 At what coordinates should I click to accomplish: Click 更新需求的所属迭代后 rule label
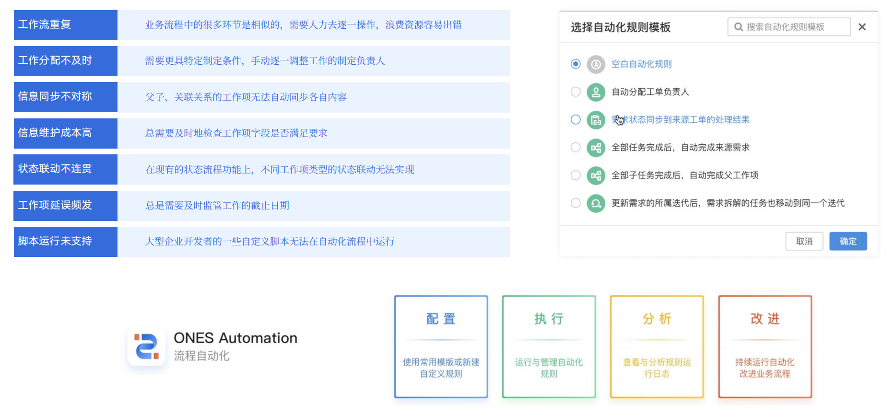tap(728, 203)
